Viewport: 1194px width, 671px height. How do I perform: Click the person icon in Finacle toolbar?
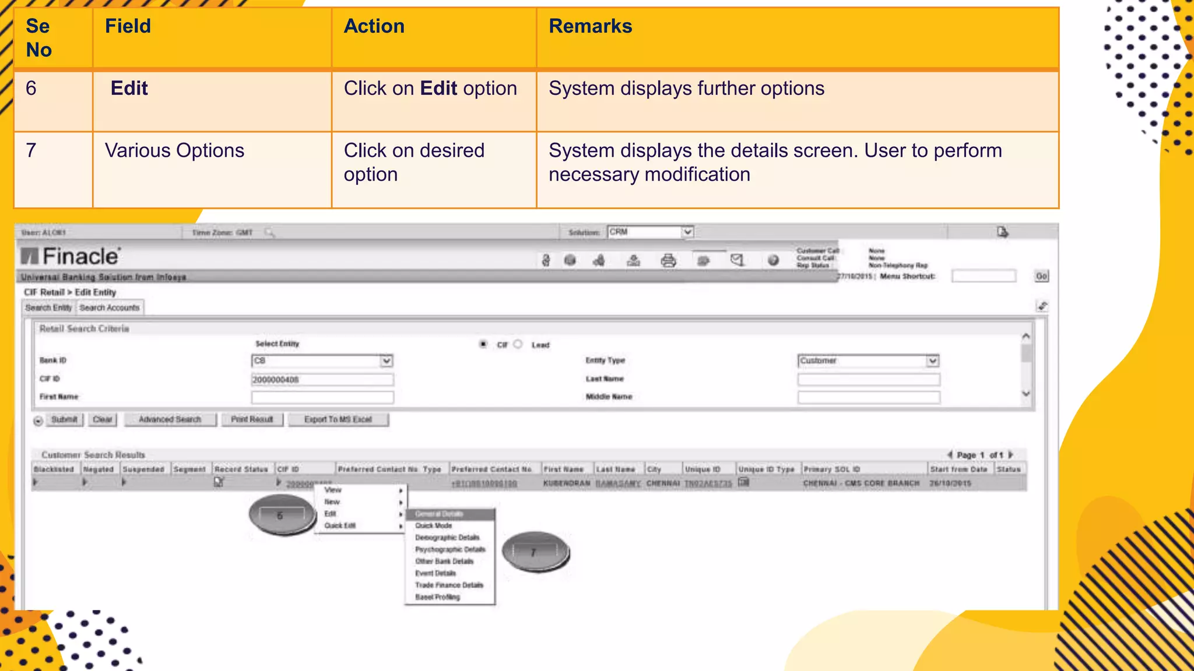546,260
